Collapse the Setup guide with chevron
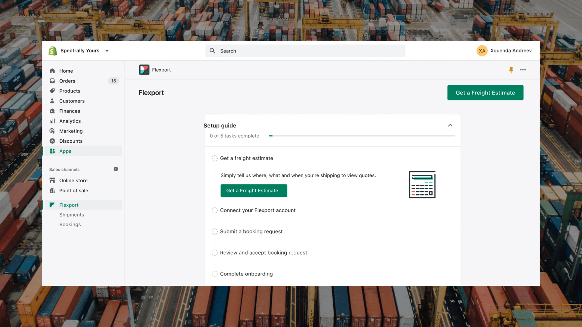Image resolution: width=582 pixels, height=327 pixels. (x=450, y=126)
